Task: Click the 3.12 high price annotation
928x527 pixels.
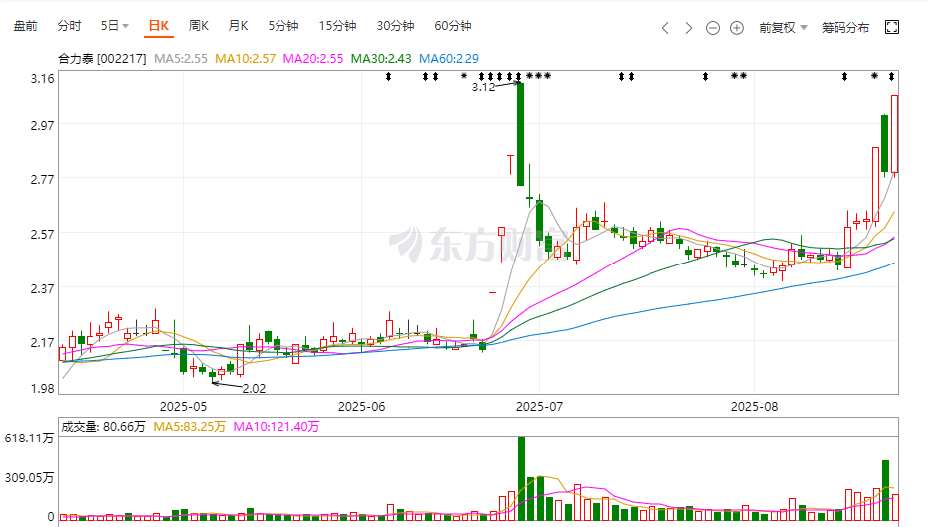Action: pos(483,88)
